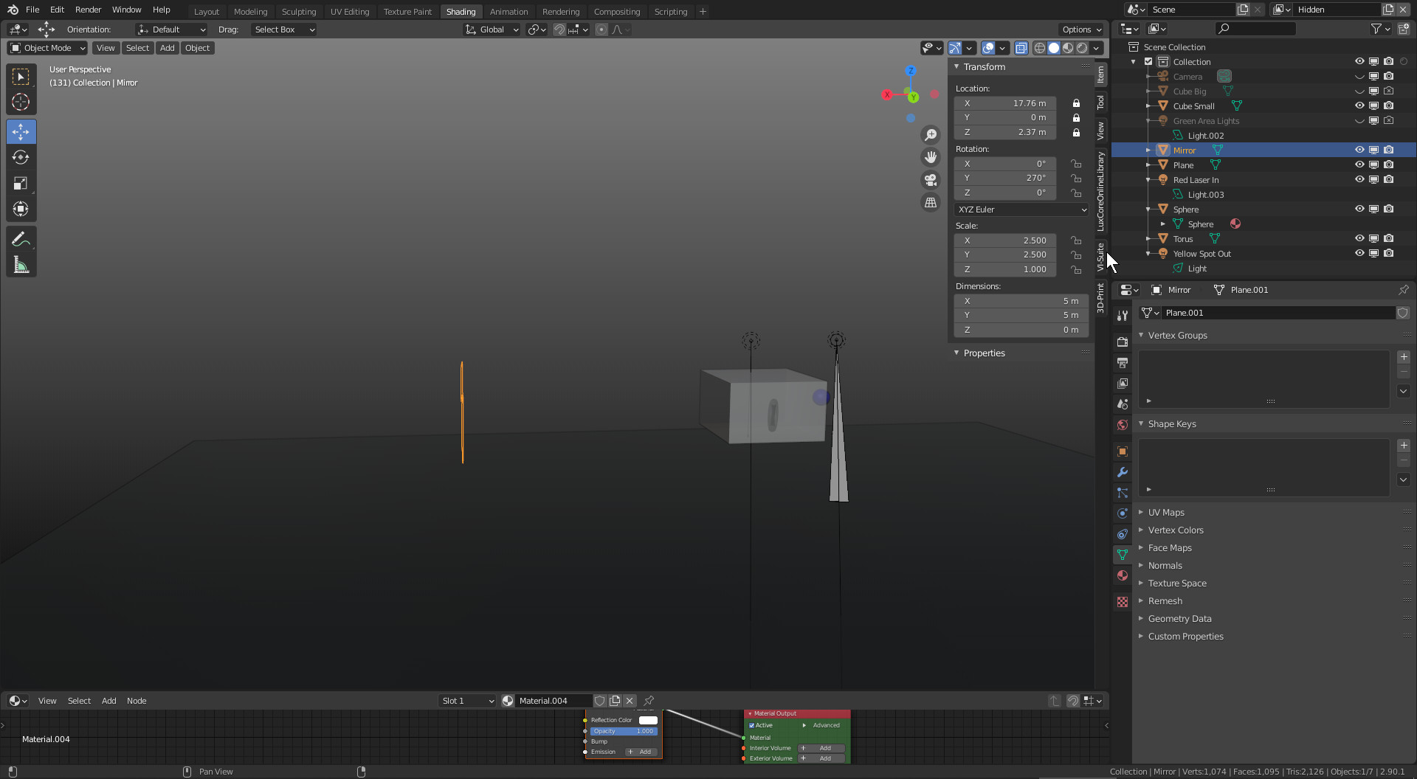1417x779 pixels.
Task: Open the XYZ Euler rotation mode dropdown
Action: pos(1021,210)
